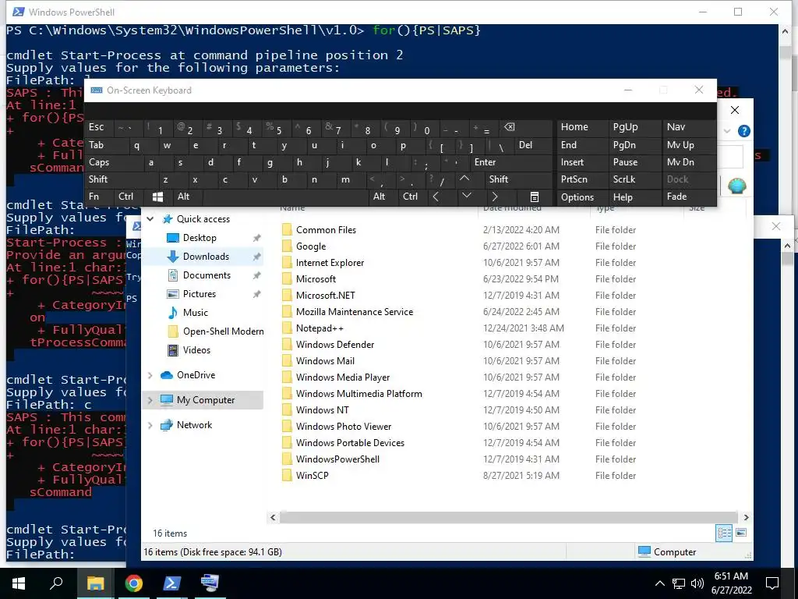
Task: Open the notification center icon
Action: 772,583
